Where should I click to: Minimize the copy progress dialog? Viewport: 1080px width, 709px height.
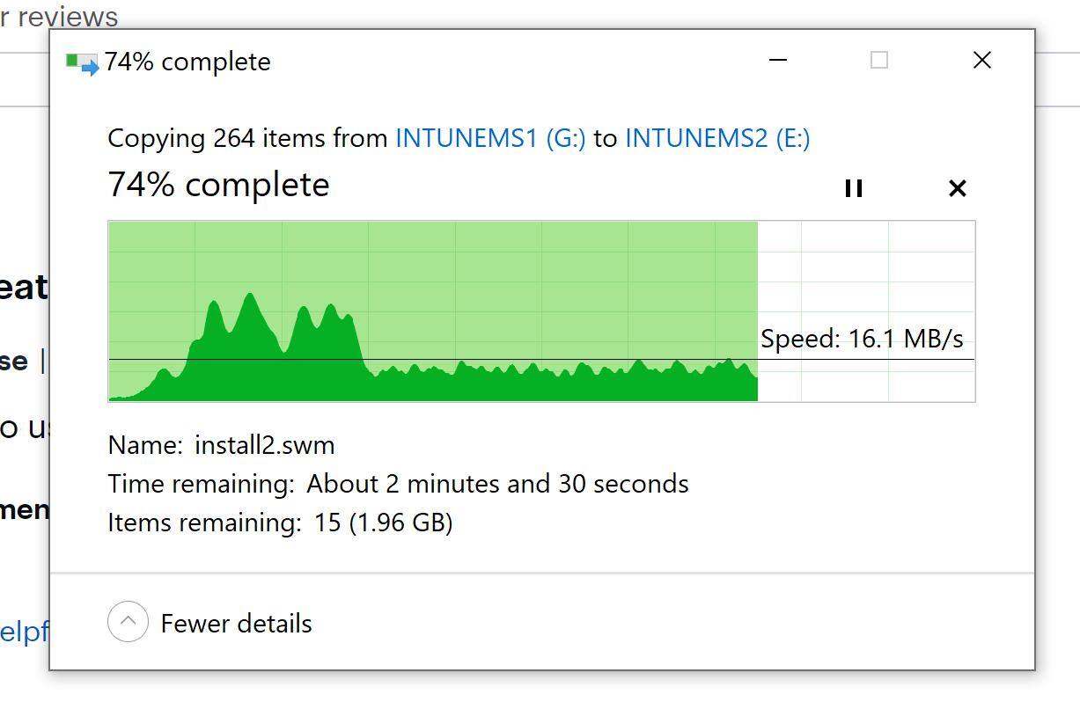(x=778, y=61)
